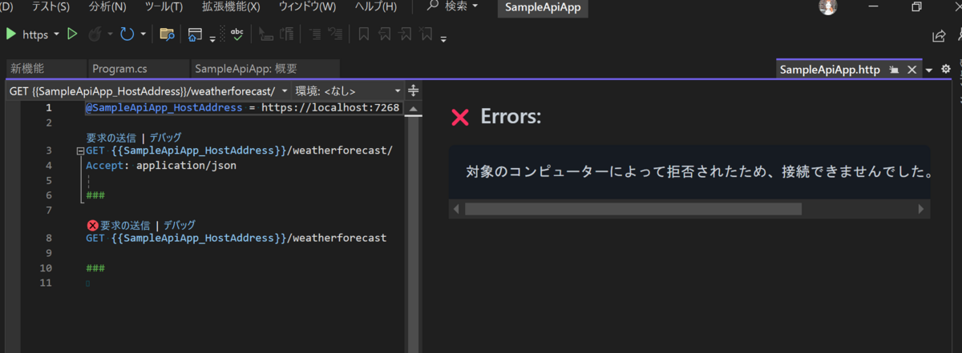Click the editor split window icon
The height and width of the screenshot is (353, 962).
pyautogui.click(x=414, y=90)
